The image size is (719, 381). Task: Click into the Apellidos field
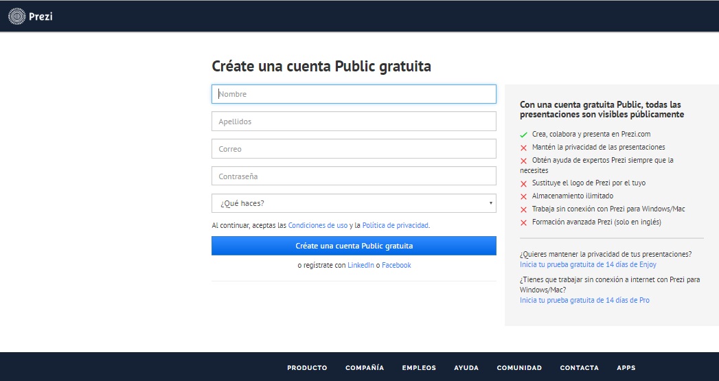point(354,122)
